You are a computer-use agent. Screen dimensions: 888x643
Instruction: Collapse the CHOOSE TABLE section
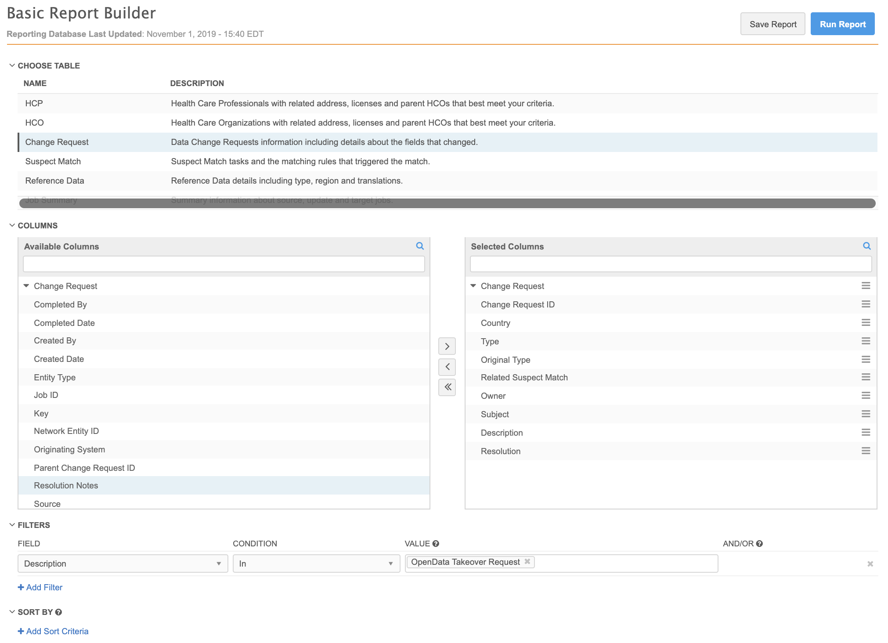[12, 65]
